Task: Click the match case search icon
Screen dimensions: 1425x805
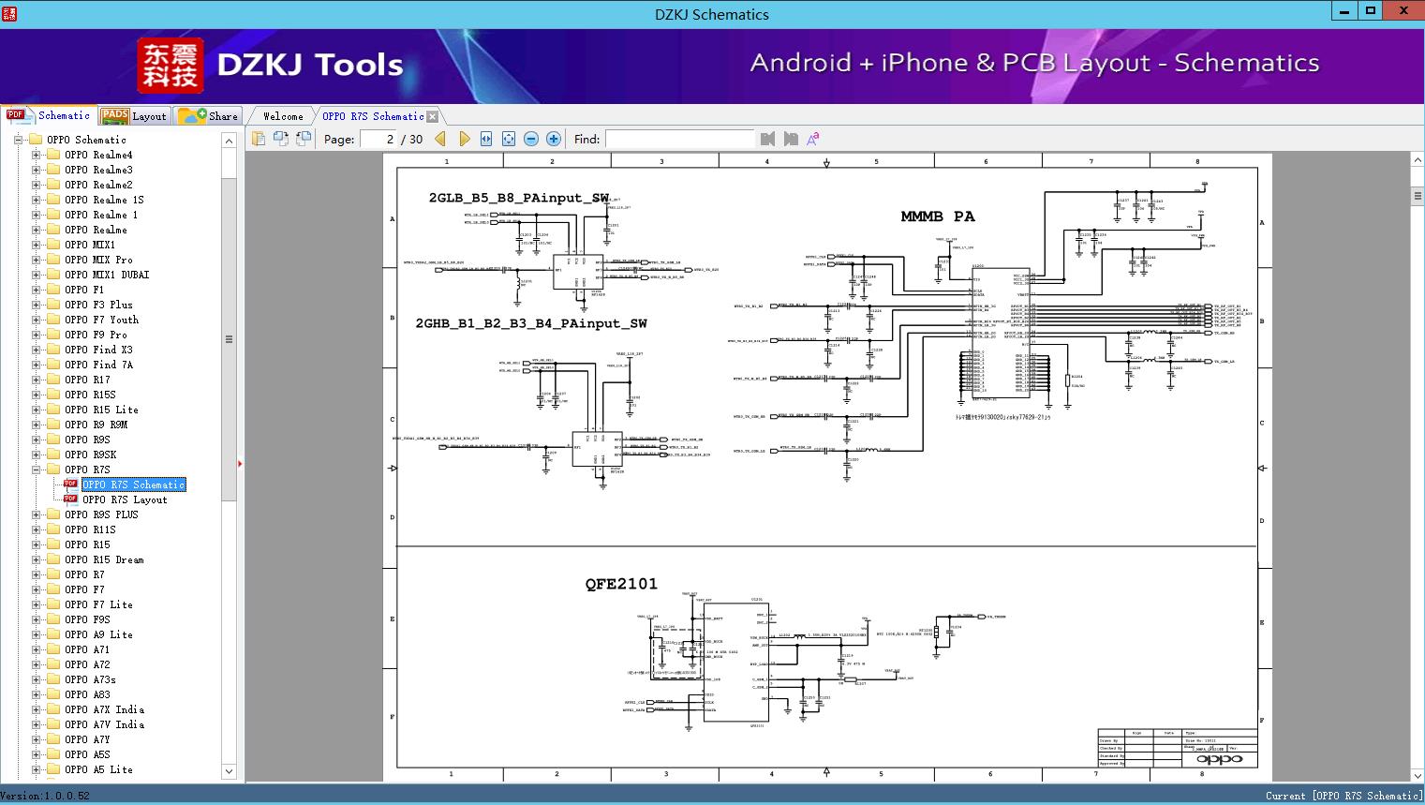Action: [813, 139]
